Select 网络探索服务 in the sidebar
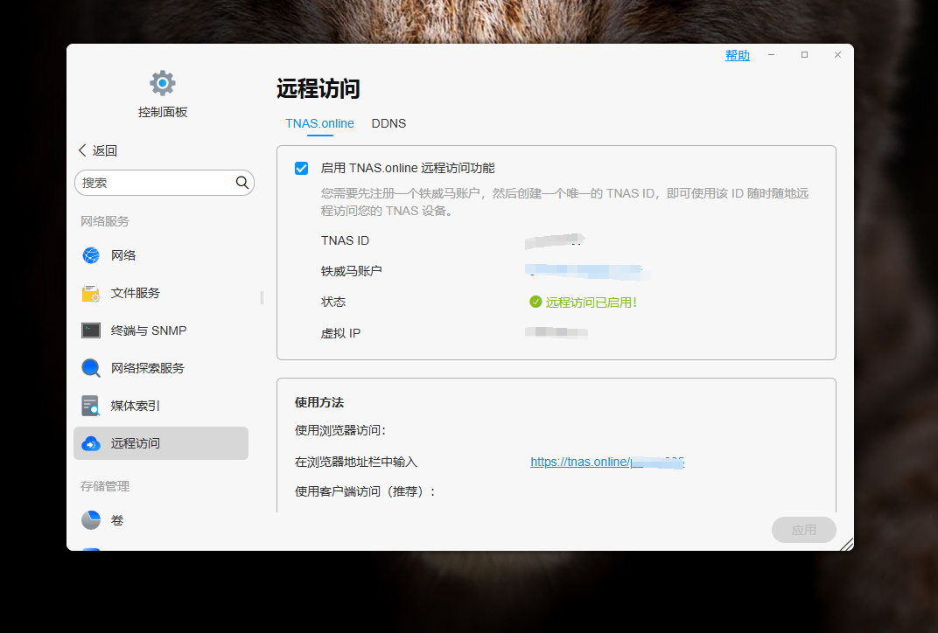Viewport: 938px width, 633px height. click(x=161, y=368)
